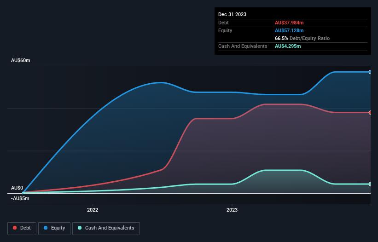The width and height of the screenshot is (378, 242).
Task: Toggle Cash And Equivalents legend button
Action: coord(106,228)
